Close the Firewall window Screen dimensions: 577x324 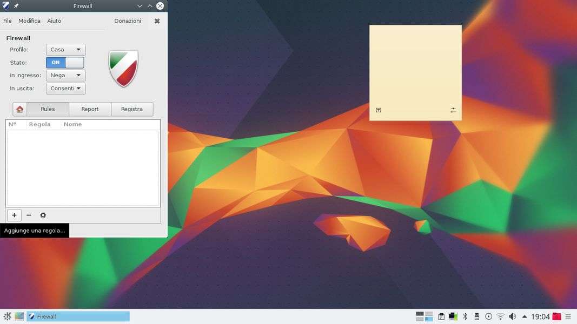point(160,6)
